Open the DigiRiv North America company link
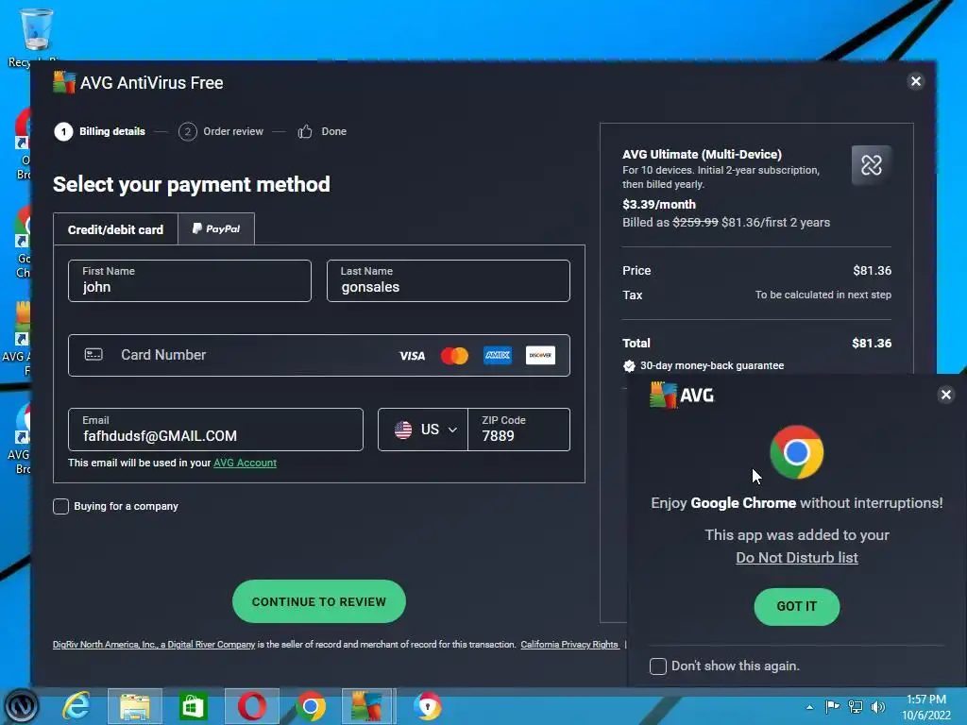This screenshot has height=725, width=967. point(154,644)
